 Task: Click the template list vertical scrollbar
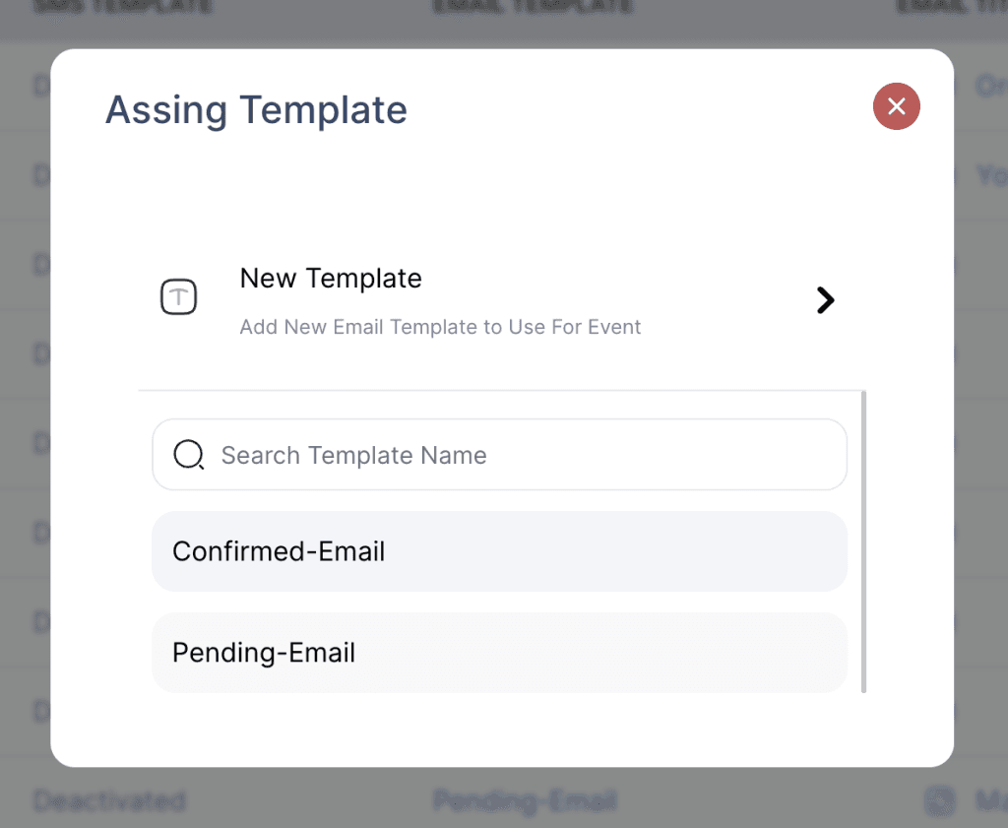click(x=863, y=541)
